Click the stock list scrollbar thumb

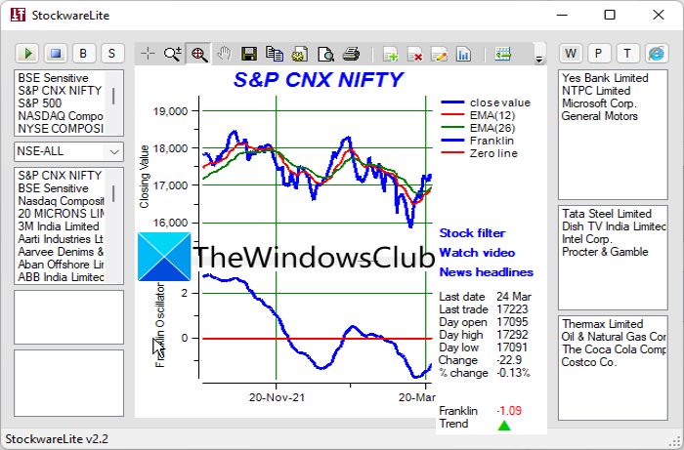pos(113,194)
